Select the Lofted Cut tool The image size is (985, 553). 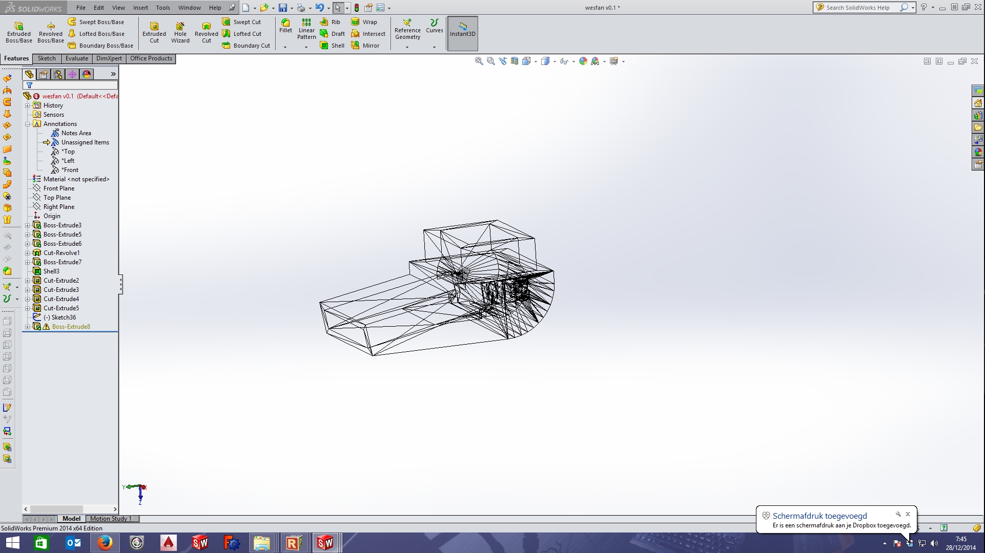[241, 34]
